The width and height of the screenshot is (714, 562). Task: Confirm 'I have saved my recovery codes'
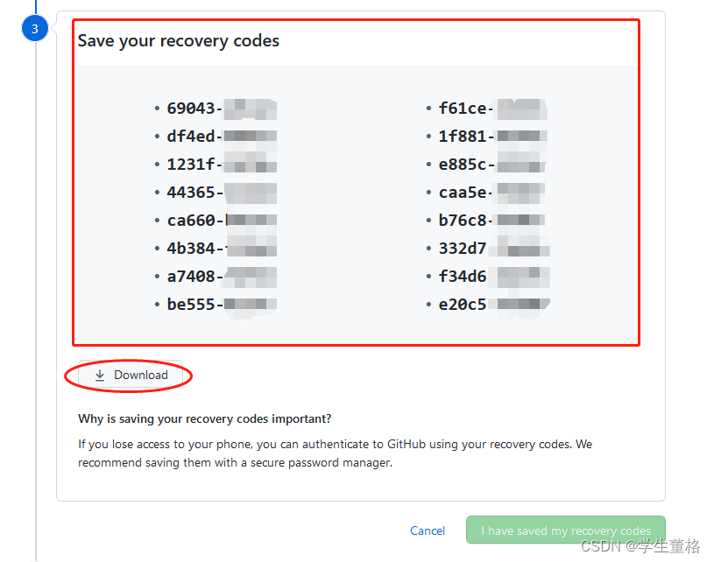tap(566, 530)
